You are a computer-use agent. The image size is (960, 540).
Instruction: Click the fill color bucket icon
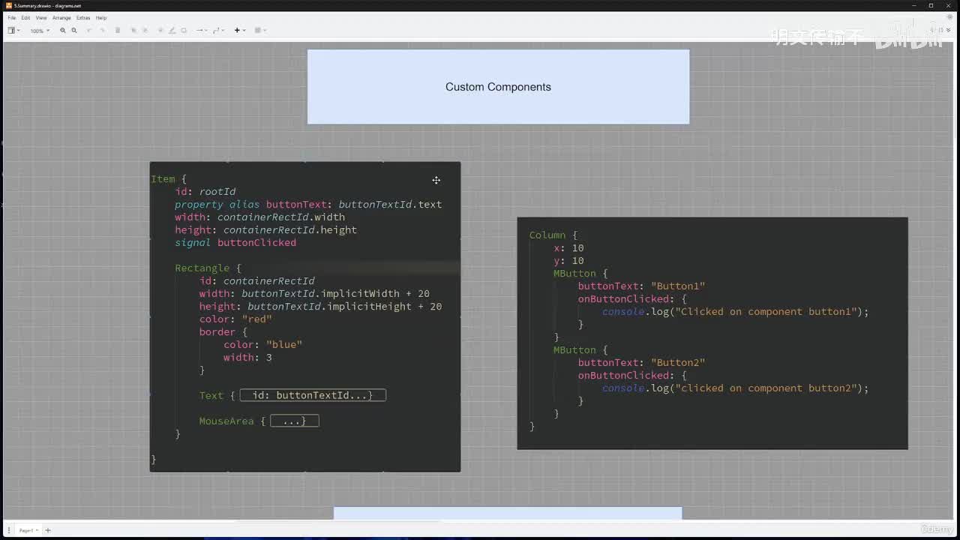tap(160, 31)
